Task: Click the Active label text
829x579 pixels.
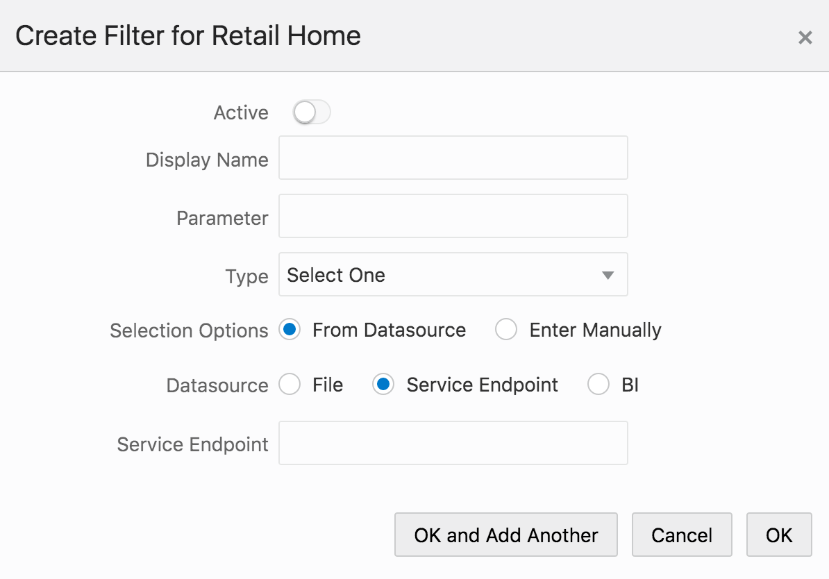Action: coord(241,112)
